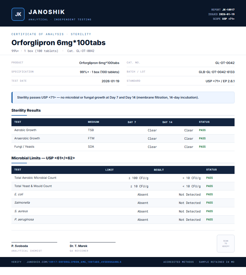Select report number JK-10917
Screen dimensions: 246x275
tap(228, 10)
